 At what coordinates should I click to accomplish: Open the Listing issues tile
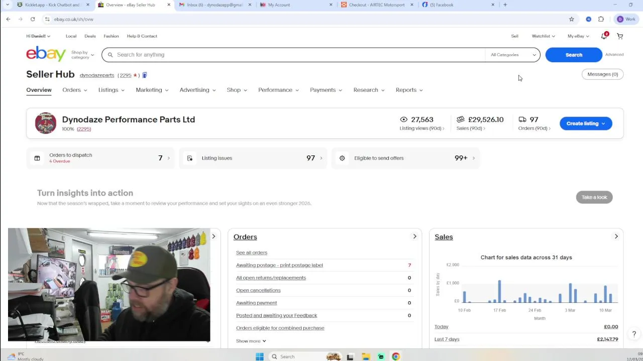point(253,158)
